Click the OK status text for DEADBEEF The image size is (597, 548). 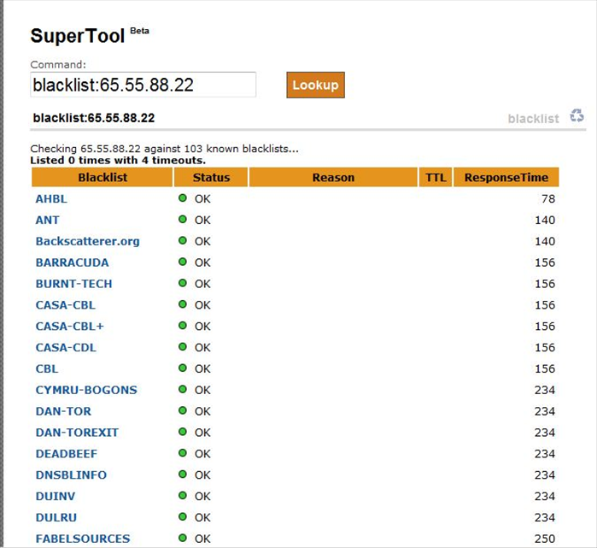click(202, 454)
